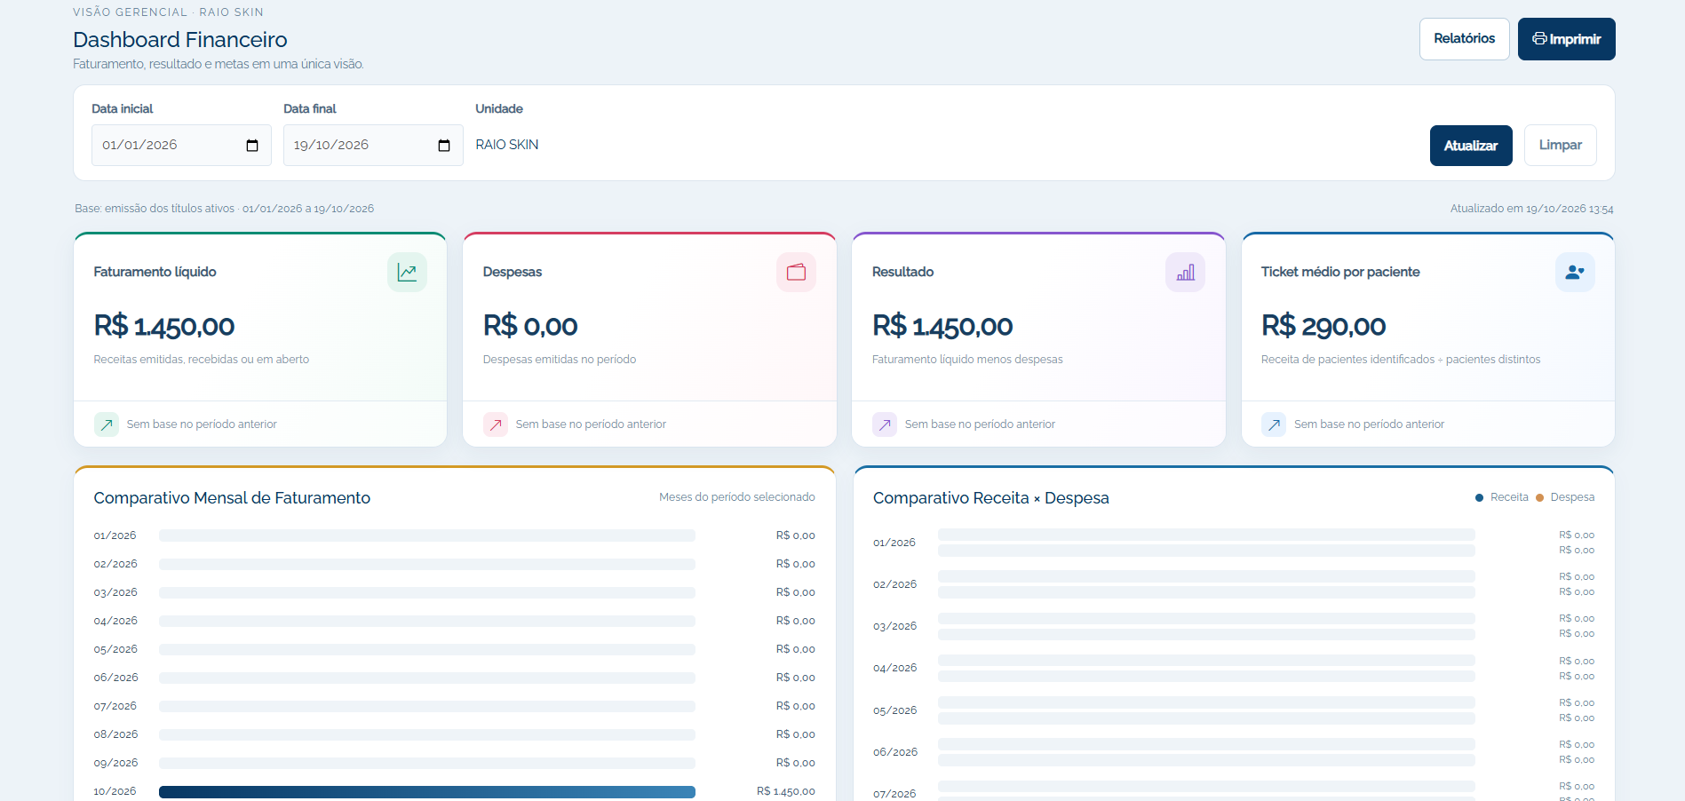This screenshot has height=801, width=1685.
Task: Click 06/2026 label in Receita × Despesa chart
Action: 895,752
